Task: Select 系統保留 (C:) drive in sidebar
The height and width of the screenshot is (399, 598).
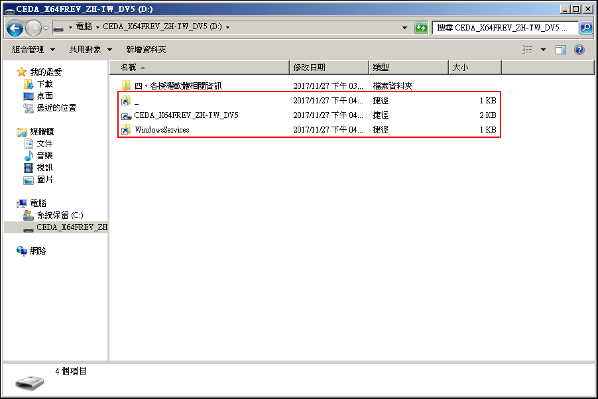Action: pyautogui.click(x=60, y=215)
